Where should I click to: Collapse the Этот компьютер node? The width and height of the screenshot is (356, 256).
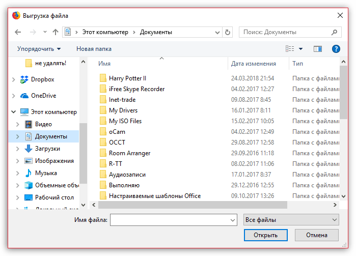[x=14, y=112]
